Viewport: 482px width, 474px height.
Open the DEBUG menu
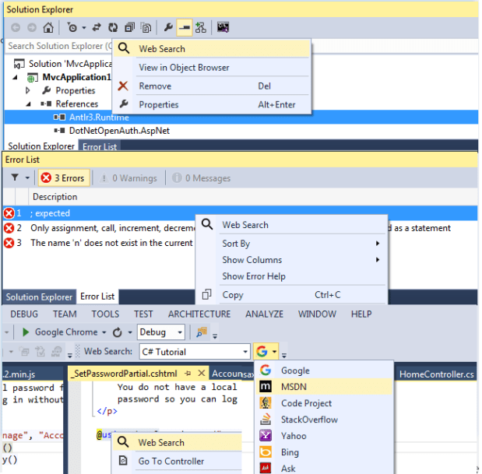pos(24,314)
